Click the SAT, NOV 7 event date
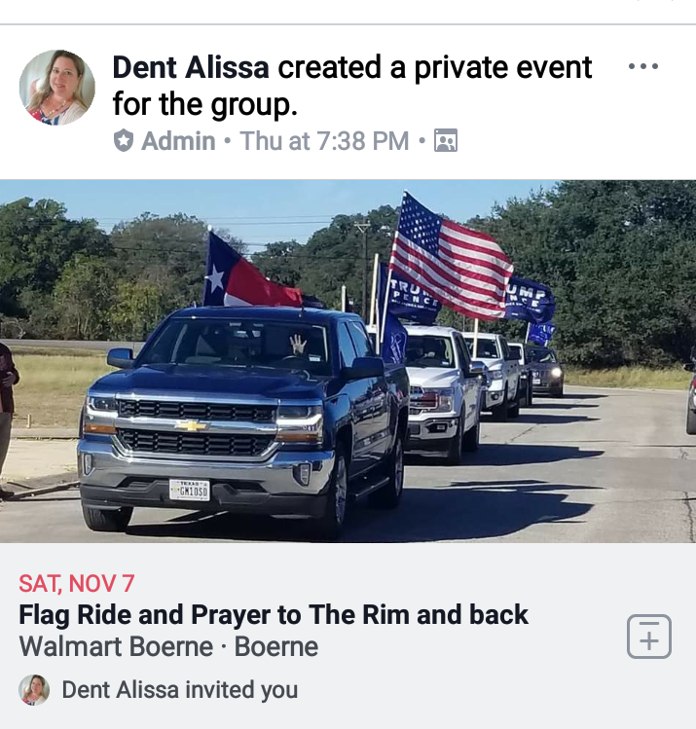This screenshot has height=729, width=696. pyautogui.click(x=77, y=583)
